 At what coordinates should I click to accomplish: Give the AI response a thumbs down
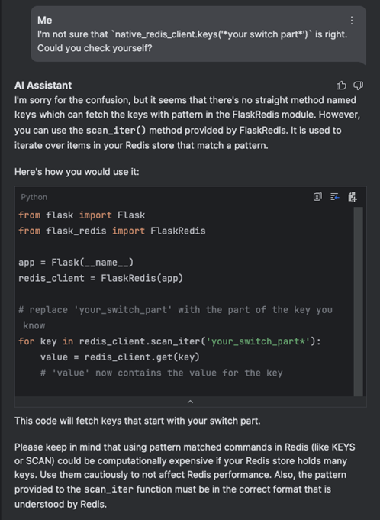[358, 86]
